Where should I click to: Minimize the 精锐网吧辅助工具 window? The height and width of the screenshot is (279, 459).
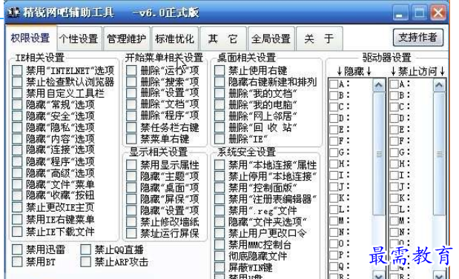coord(400,13)
